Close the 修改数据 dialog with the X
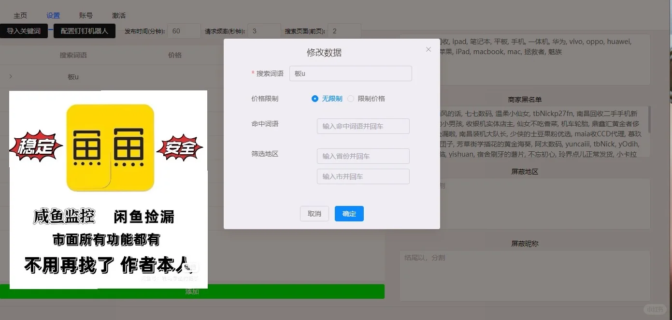This screenshot has width=672, height=320. [x=428, y=49]
